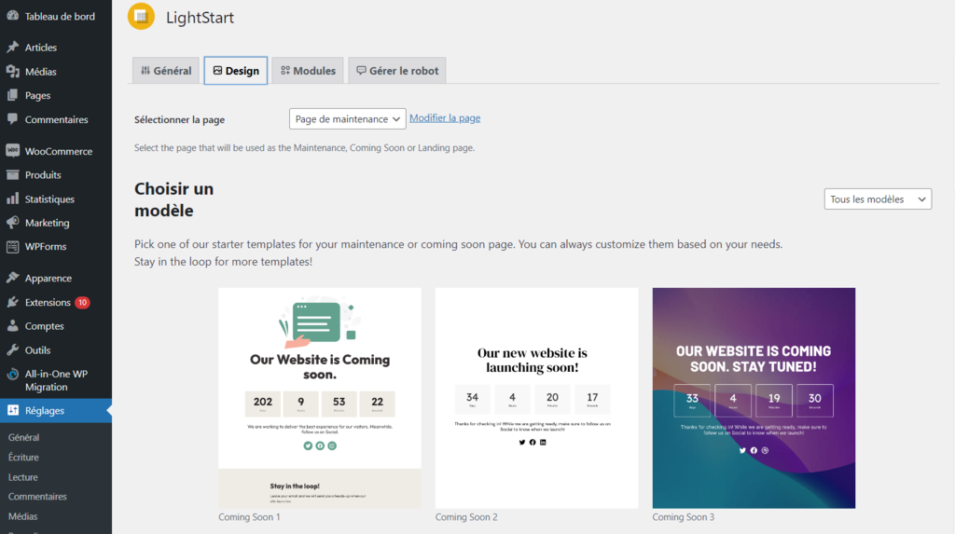Click the Tableau de bord dashboard icon
The width and height of the screenshot is (955, 534).
click(13, 16)
